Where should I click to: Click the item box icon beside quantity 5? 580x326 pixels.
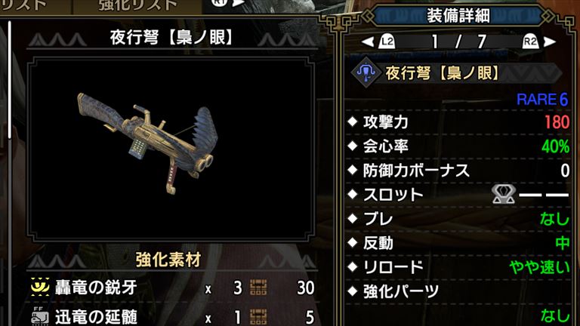point(258,317)
